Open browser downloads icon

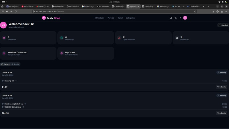[213, 11]
